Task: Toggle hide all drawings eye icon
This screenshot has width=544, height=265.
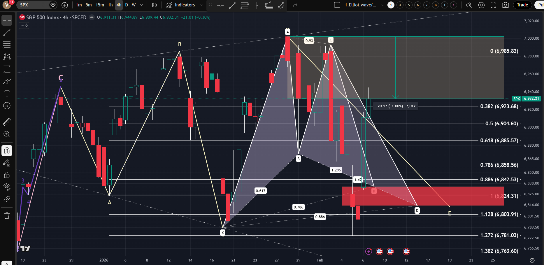Action: (7, 187)
